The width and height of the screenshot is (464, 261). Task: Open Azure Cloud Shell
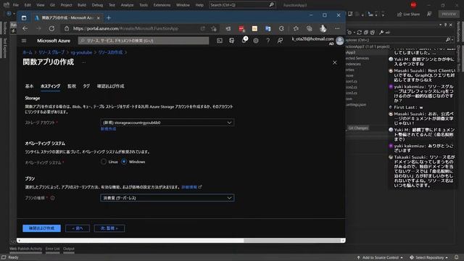(220, 41)
